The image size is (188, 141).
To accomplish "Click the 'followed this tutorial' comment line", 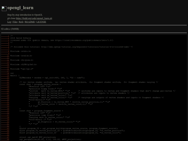I will (72, 47).
